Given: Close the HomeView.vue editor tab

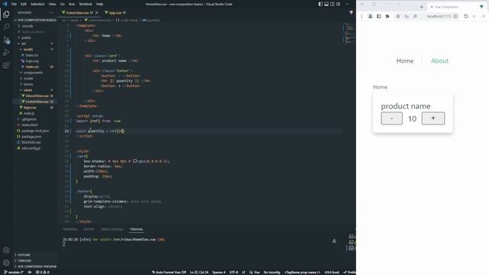Looking at the screenshot, I should tap(97, 13).
